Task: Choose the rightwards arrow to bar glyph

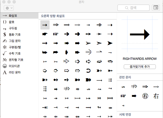Action: 45,107
